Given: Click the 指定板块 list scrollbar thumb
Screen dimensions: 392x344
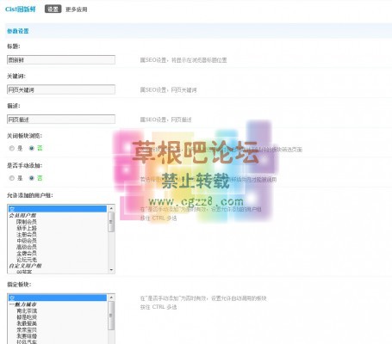Looking at the screenshot, I should [x=111, y=316].
